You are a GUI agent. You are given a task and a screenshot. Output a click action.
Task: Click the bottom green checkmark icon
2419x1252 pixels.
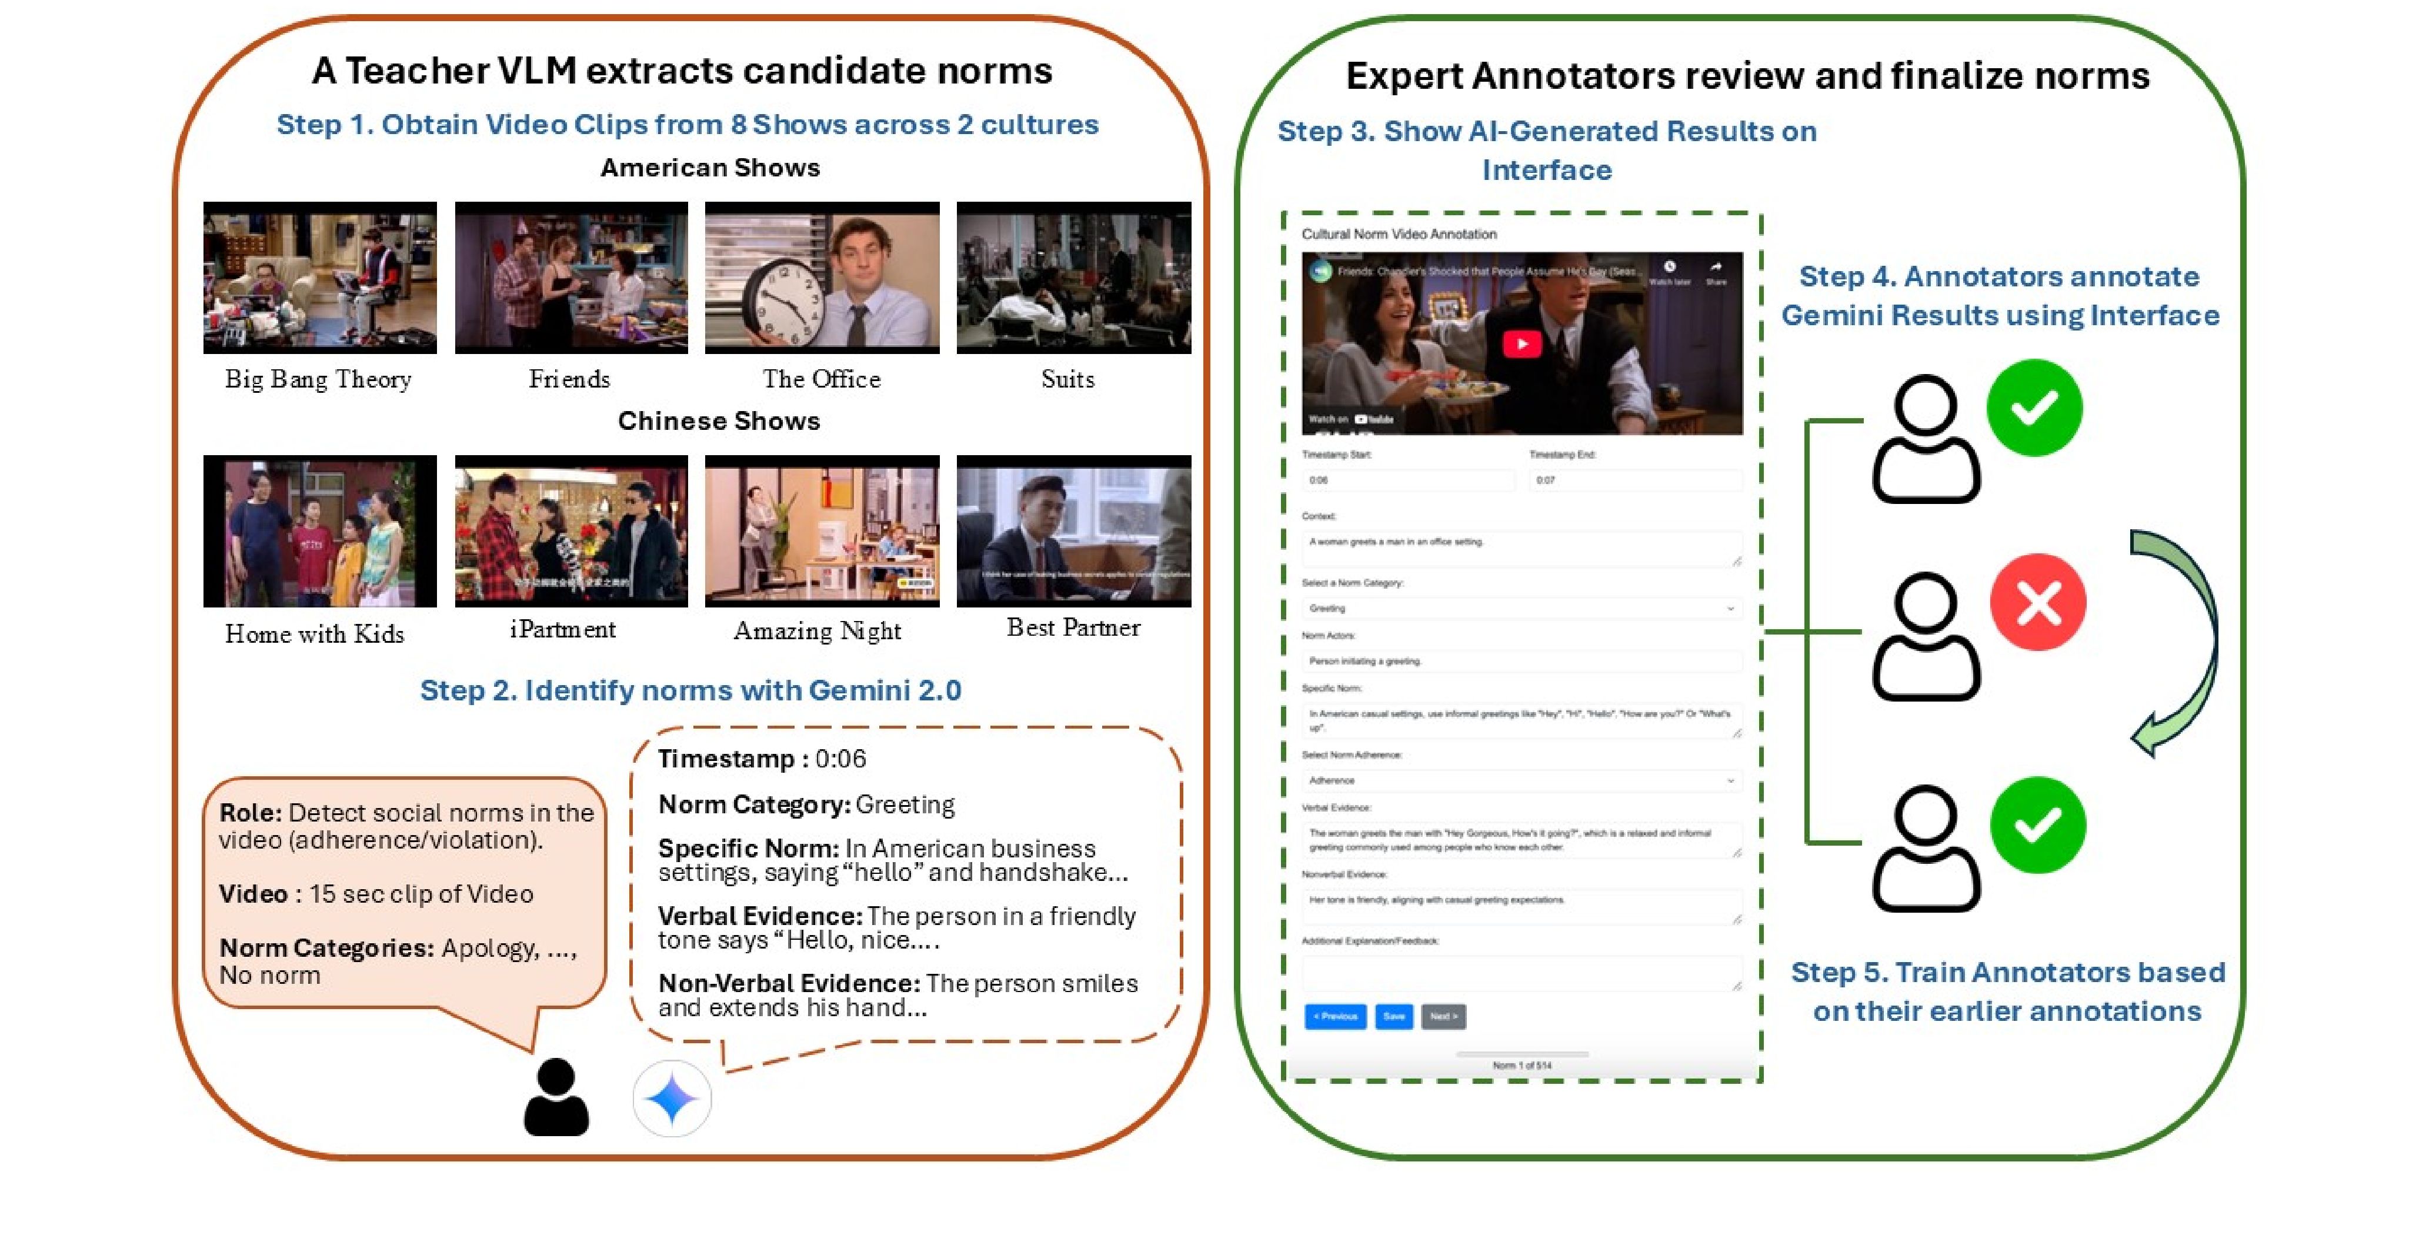coord(2038,824)
